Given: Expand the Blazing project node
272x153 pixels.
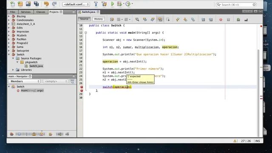Looking at the screenshot, I should pyautogui.click(x=9, y=16).
